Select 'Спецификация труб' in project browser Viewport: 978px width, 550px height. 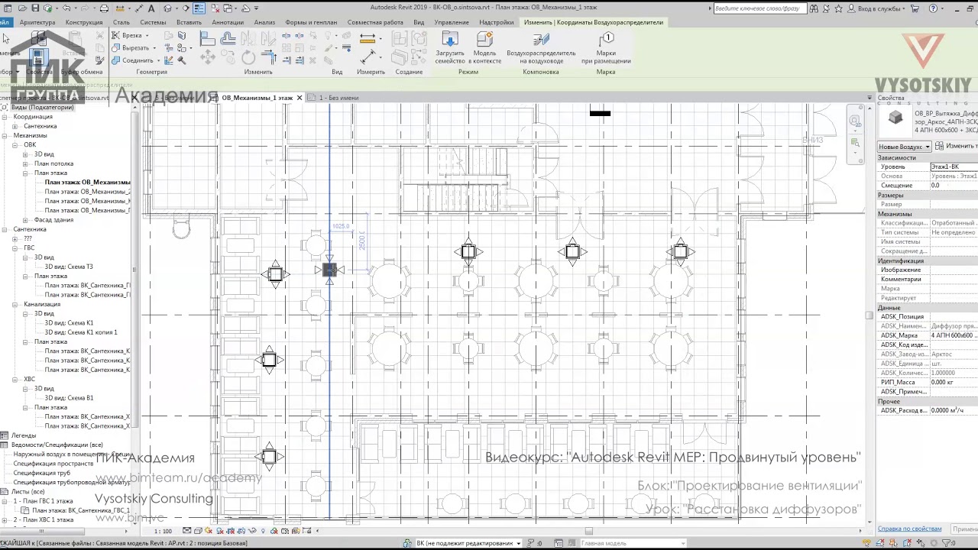coord(42,473)
